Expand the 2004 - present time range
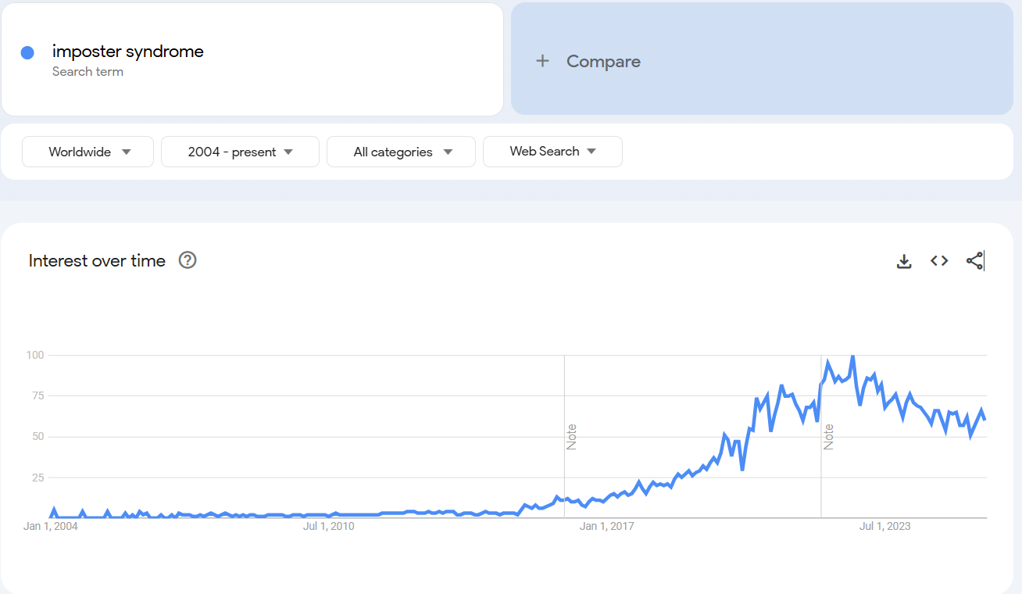Screen dimensions: 1022x594 (x=240, y=152)
